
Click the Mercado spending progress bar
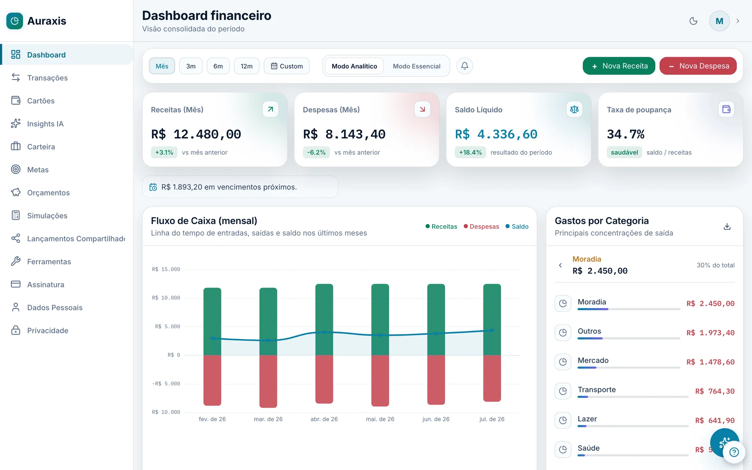click(629, 368)
